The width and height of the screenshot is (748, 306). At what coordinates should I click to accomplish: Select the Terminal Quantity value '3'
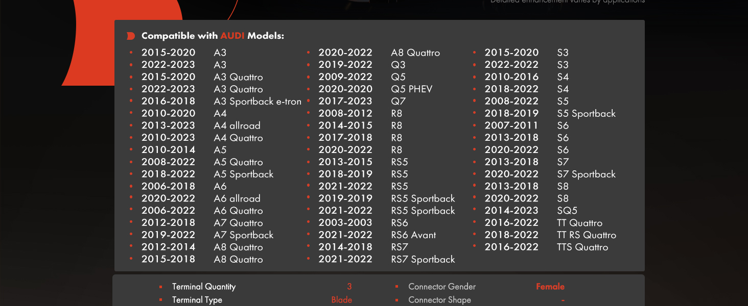click(x=349, y=287)
